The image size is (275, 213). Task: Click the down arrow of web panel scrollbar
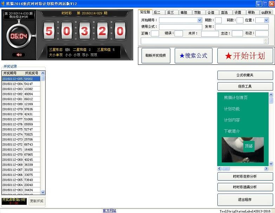coord(271,164)
